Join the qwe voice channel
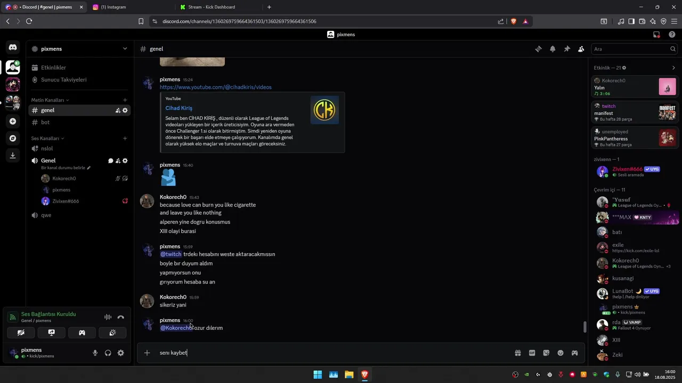Screen dimensions: 682x383 click(x=79, y=215)
